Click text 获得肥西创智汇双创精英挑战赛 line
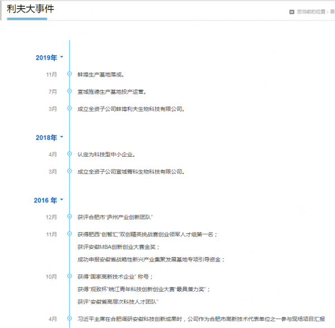 click(x=147, y=234)
